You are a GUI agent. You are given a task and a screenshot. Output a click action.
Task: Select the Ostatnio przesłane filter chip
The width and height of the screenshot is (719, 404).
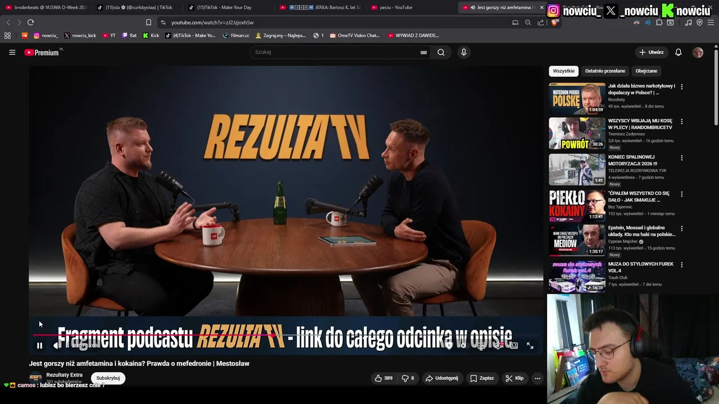pyautogui.click(x=605, y=71)
